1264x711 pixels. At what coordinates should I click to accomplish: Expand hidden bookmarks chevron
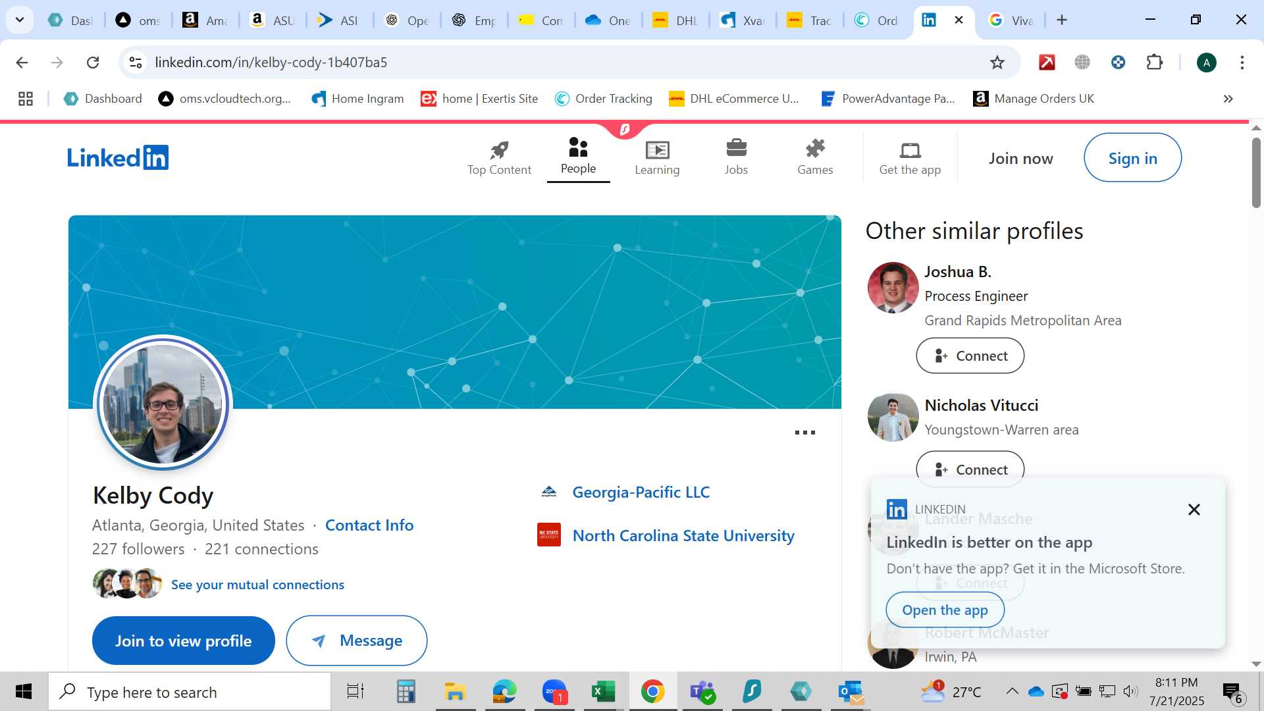coord(1228,99)
